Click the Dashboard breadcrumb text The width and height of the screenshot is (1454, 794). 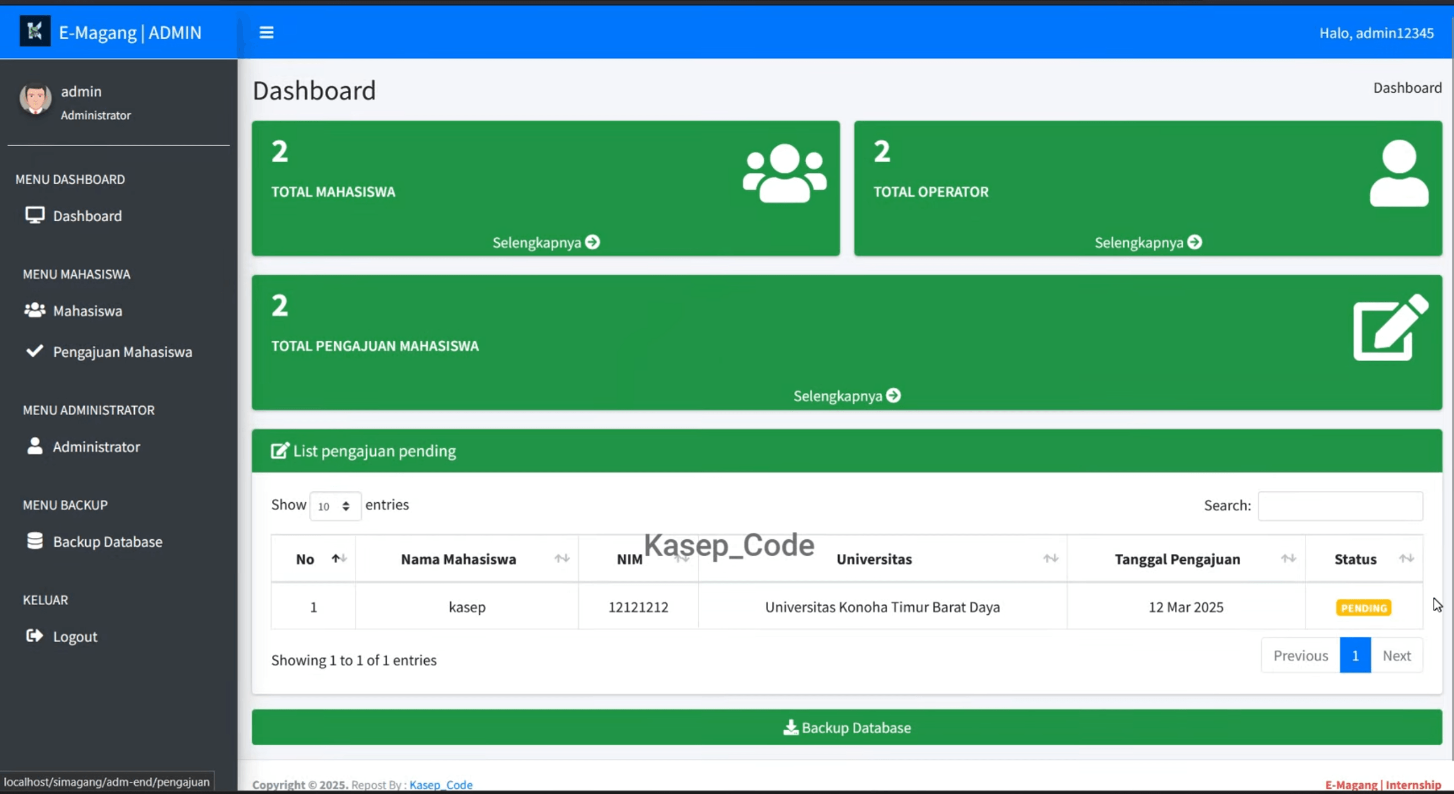(x=1407, y=88)
